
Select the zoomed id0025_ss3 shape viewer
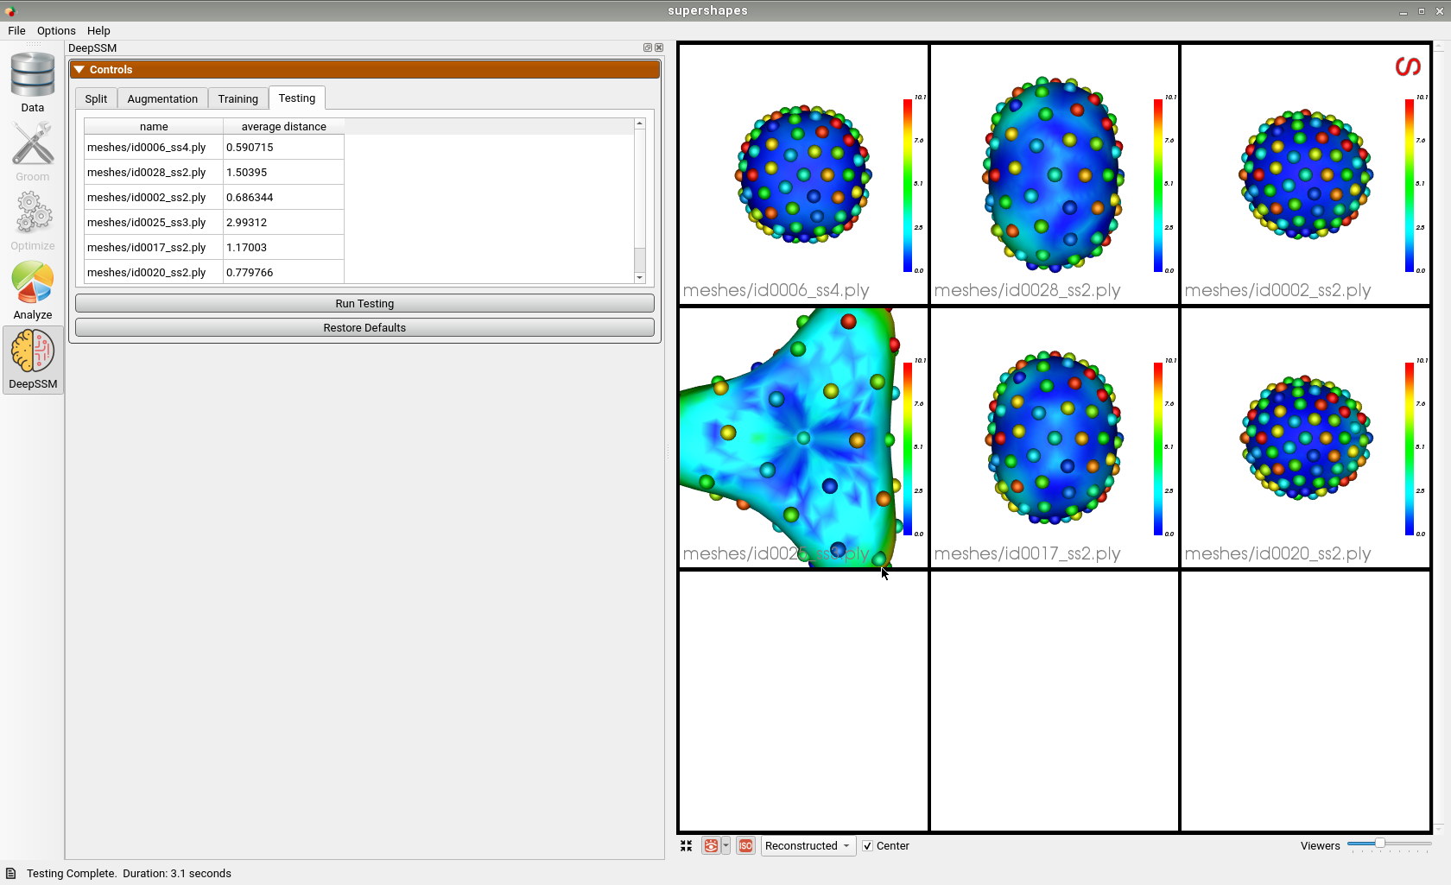point(803,438)
